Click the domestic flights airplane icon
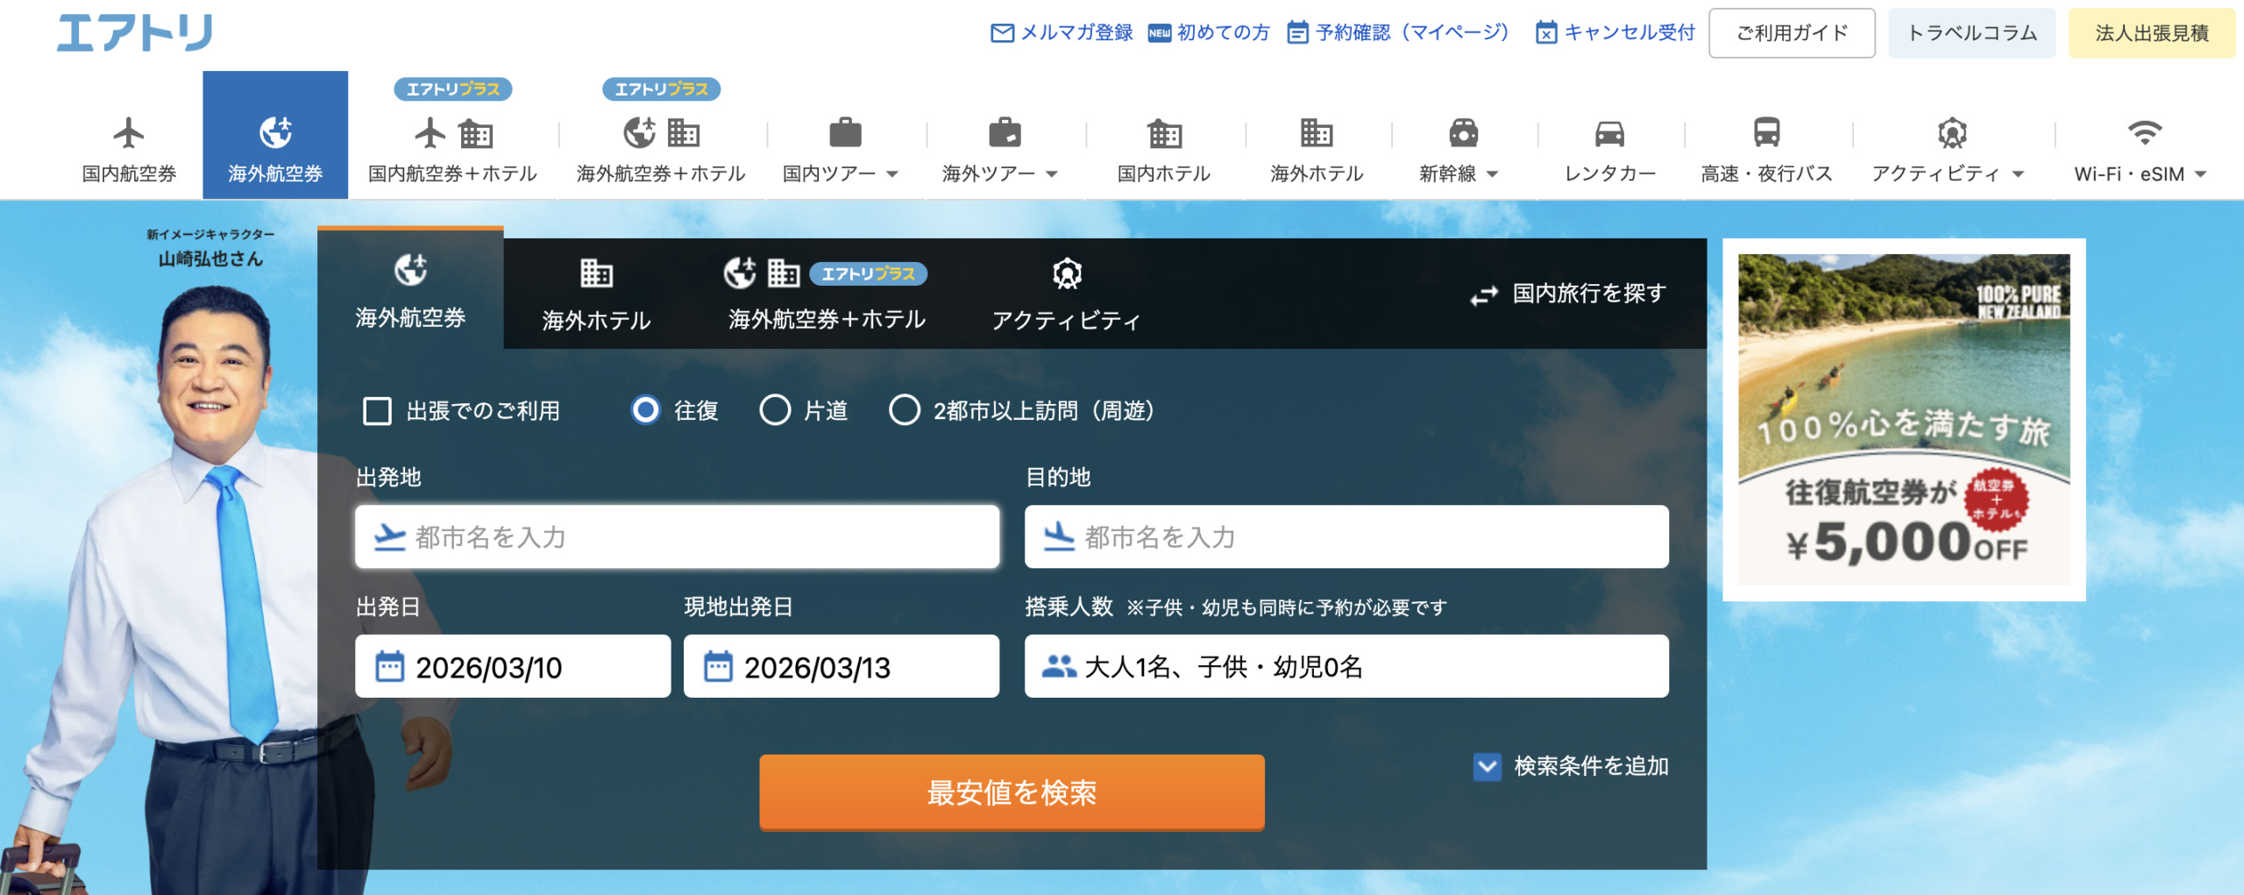Image resolution: width=2244 pixels, height=895 pixels. [x=129, y=133]
